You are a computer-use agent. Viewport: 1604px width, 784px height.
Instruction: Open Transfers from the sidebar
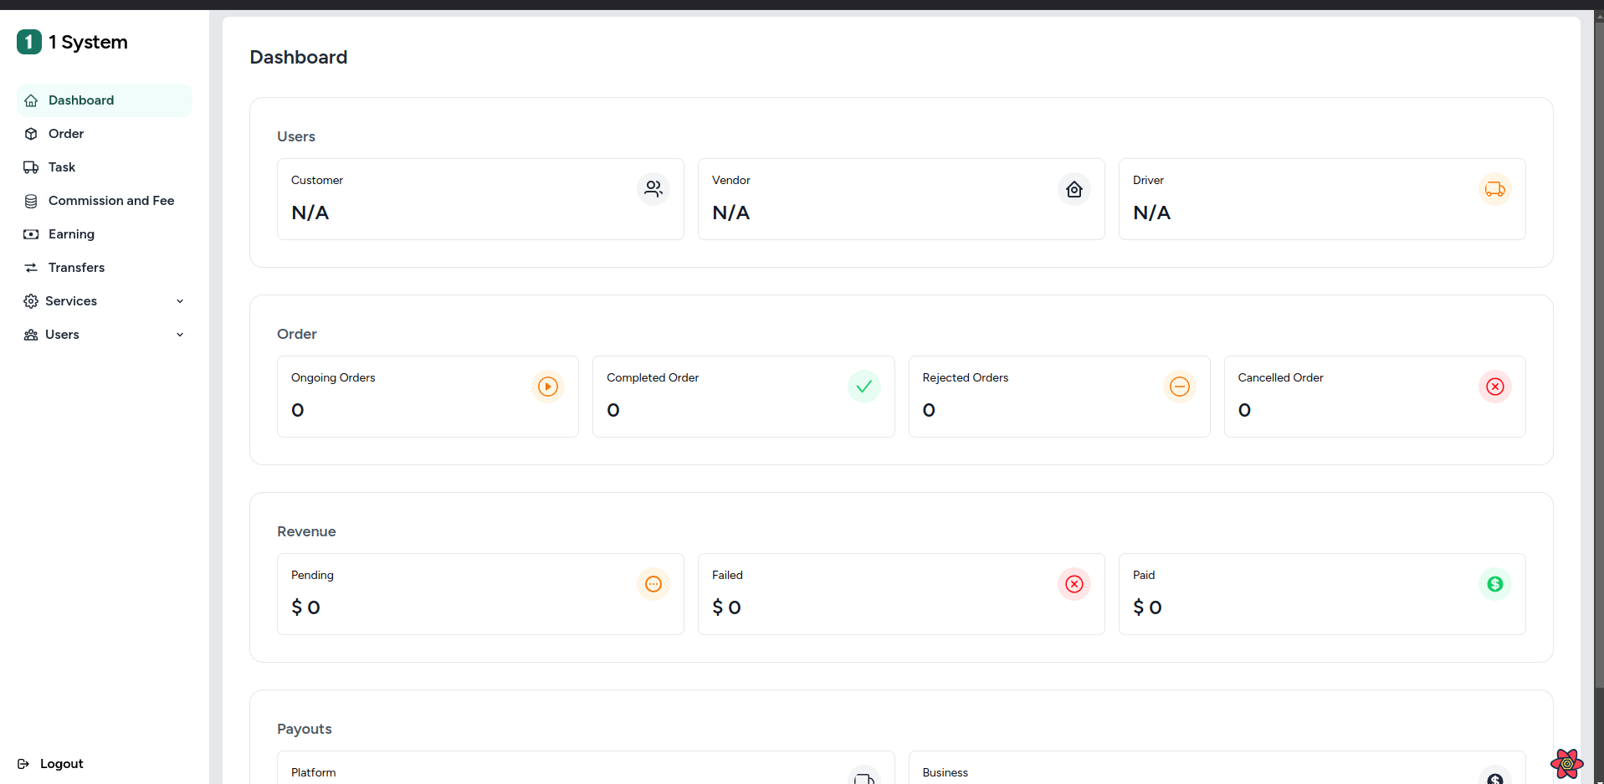pyautogui.click(x=76, y=268)
